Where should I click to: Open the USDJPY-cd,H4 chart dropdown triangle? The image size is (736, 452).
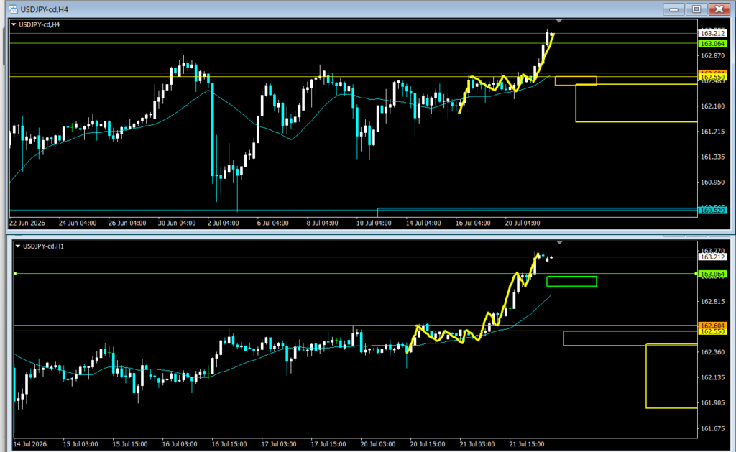click(x=14, y=24)
